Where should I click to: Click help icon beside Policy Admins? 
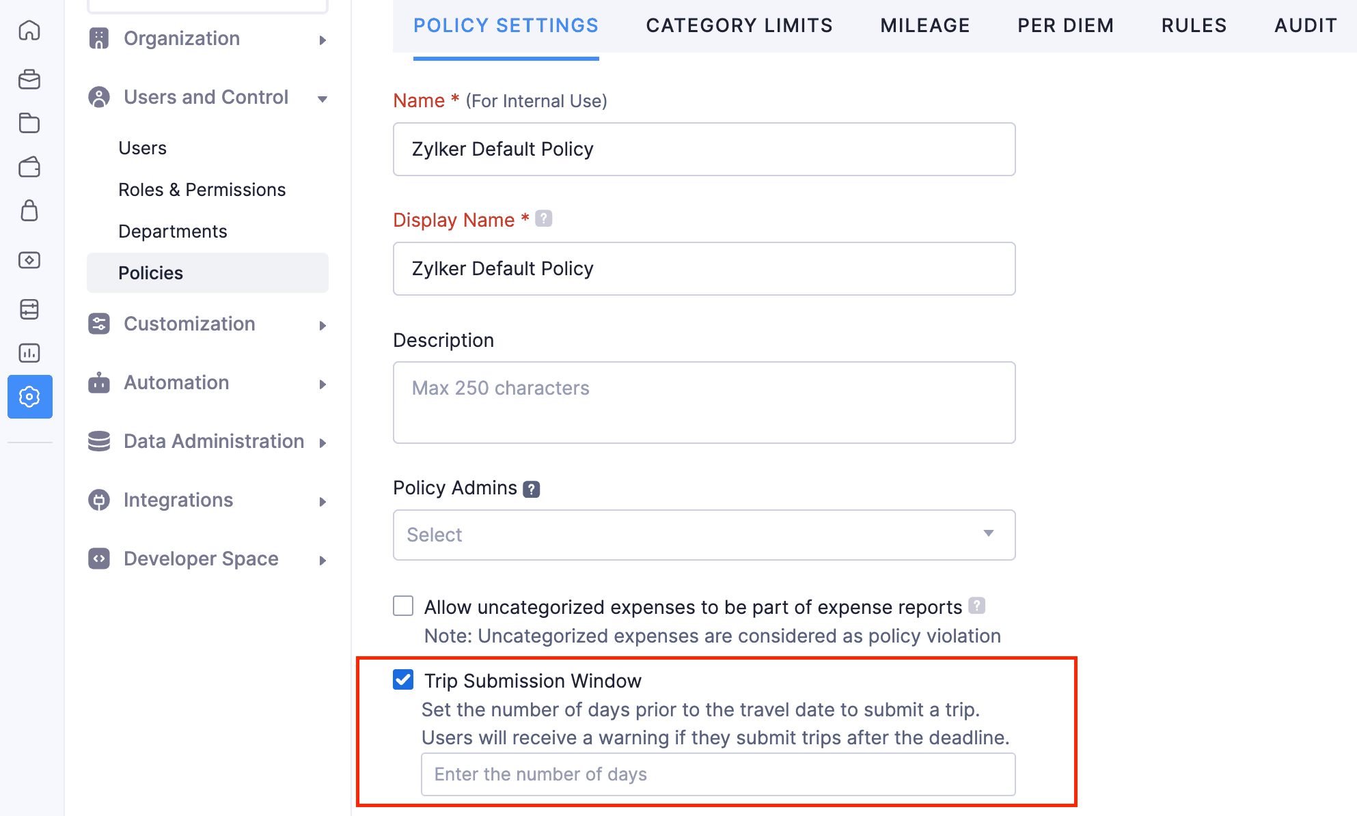pos(531,489)
